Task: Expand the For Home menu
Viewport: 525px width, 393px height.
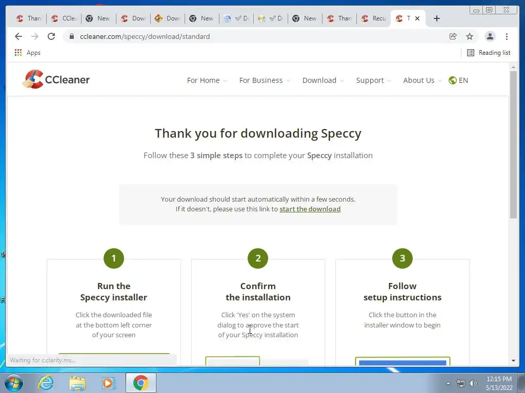Action: tap(207, 80)
